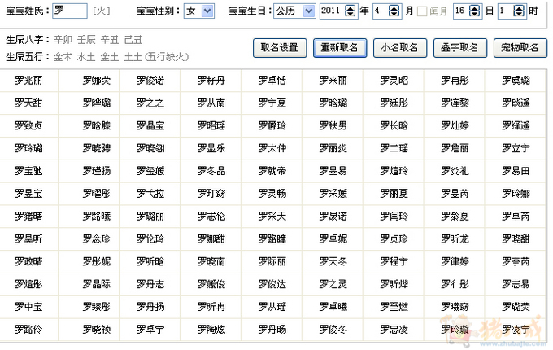Select the name 罗志易
The image size is (553, 350).
pyautogui.click(x=516, y=284)
